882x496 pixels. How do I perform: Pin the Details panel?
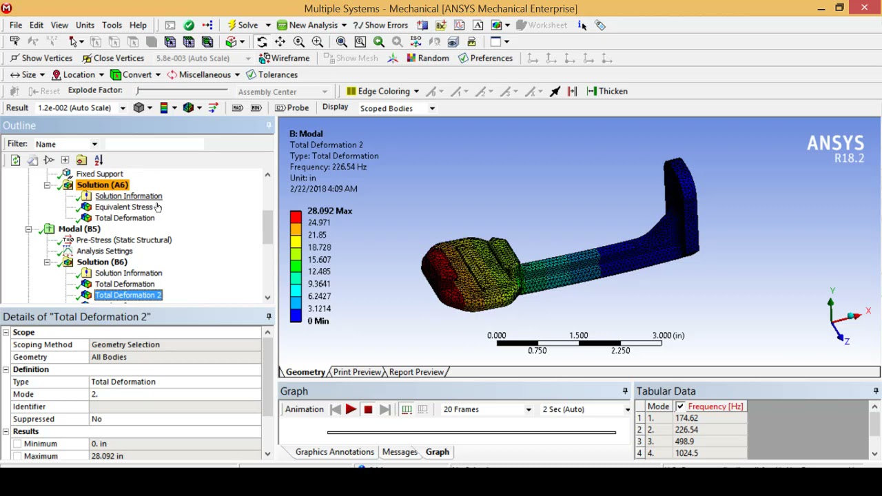click(x=269, y=316)
